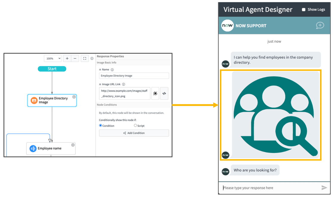This screenshot has height=197, width=333.
Task: Open the 100% zoom level dropdown
Action: [x=52, y=58]
